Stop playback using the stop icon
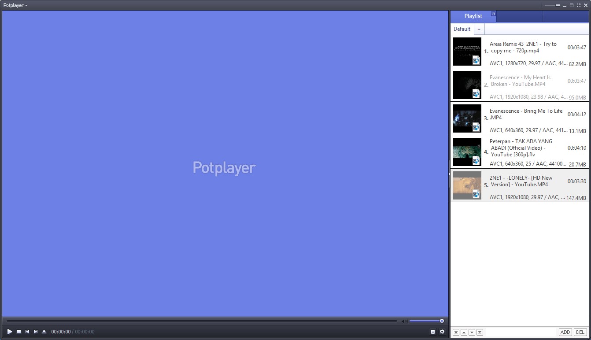The width and height of the screenshot is (591, 340). pos(18,332)
